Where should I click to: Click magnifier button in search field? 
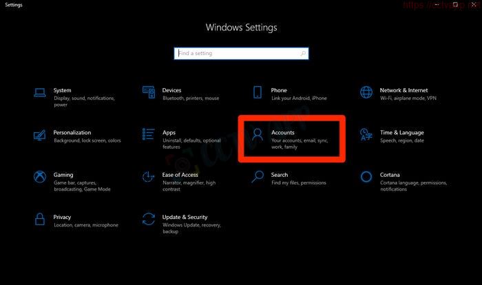pos(304,53)
